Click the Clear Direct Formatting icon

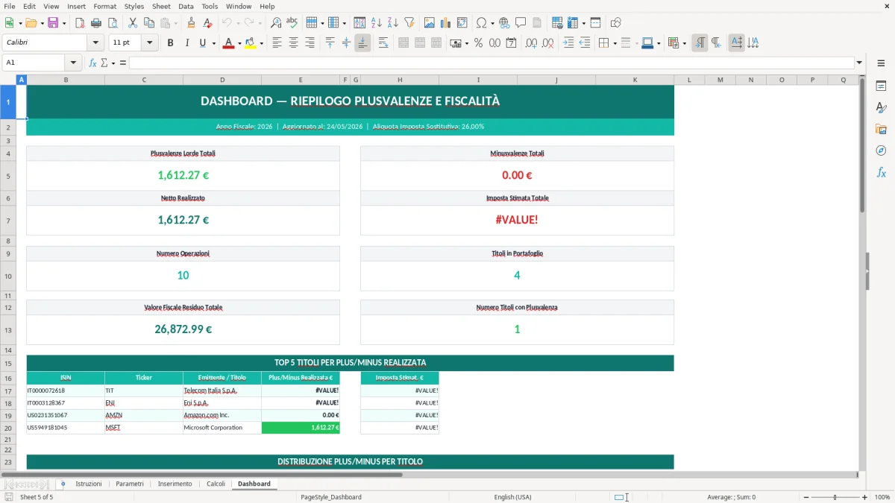[207, 23]
